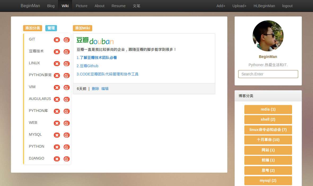The height and width of the screenshot is (186, 313).
Task: Open the 2.豆瓣Github link
Action: click(87, 66)
